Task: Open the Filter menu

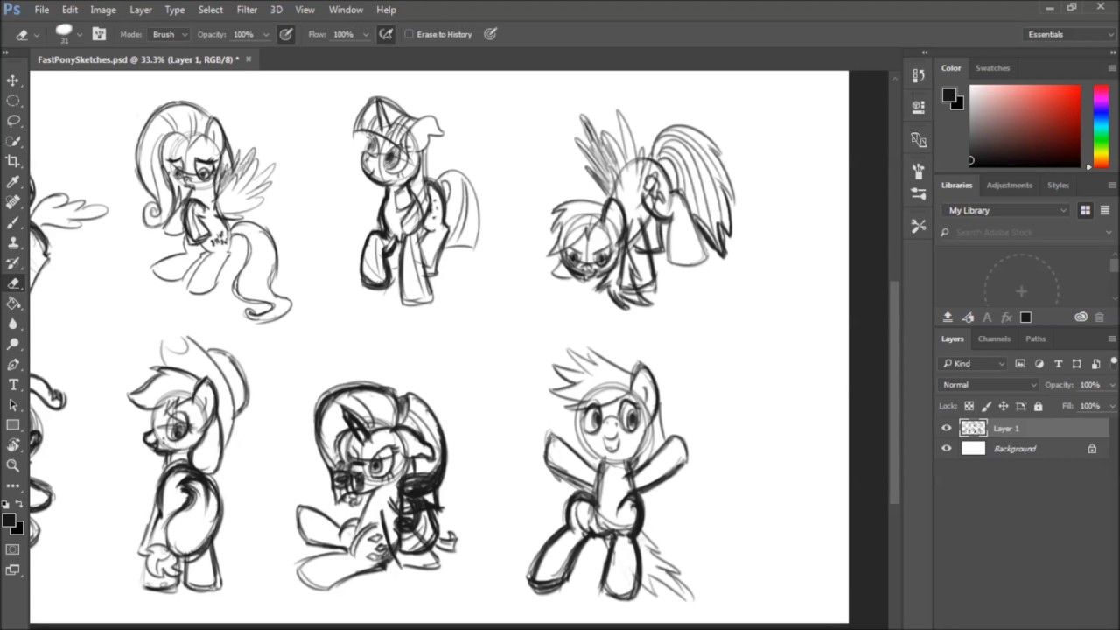Action: (x=247, y=10)
